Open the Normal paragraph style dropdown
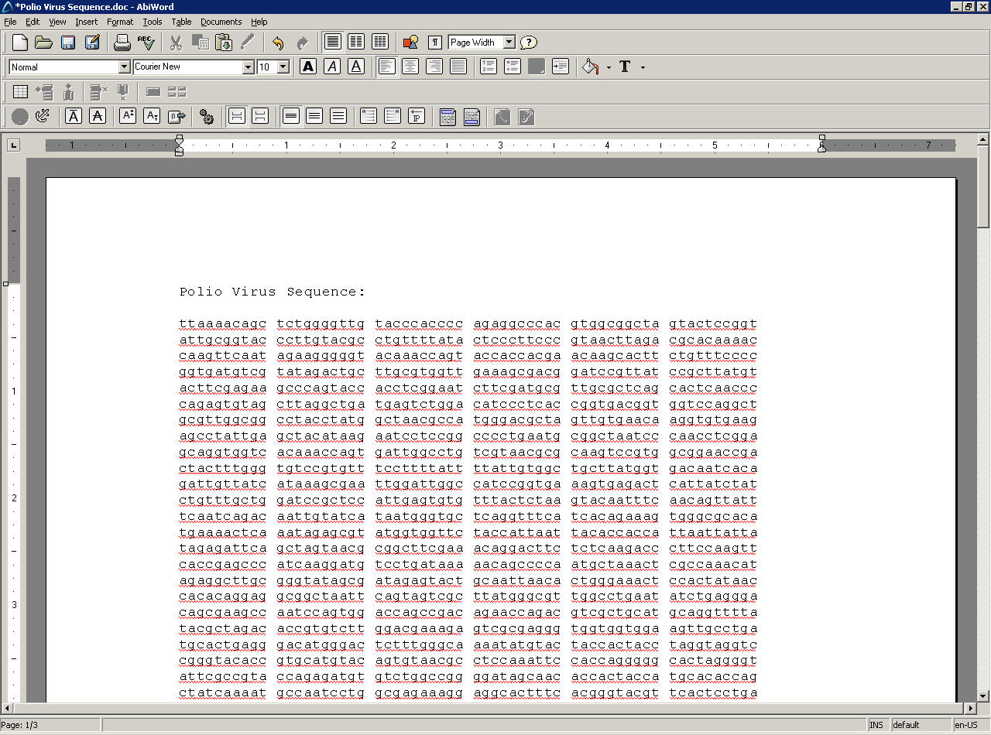This screenshot has height=735, width=991. click(x=124, y=67)
